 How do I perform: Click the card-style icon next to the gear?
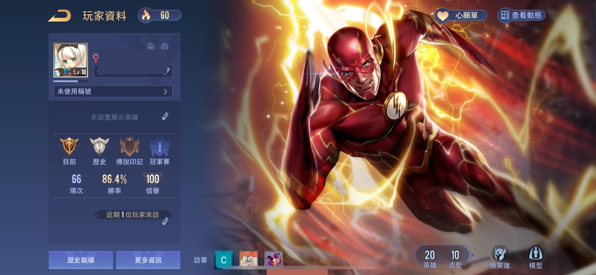(x=151, y=46)
